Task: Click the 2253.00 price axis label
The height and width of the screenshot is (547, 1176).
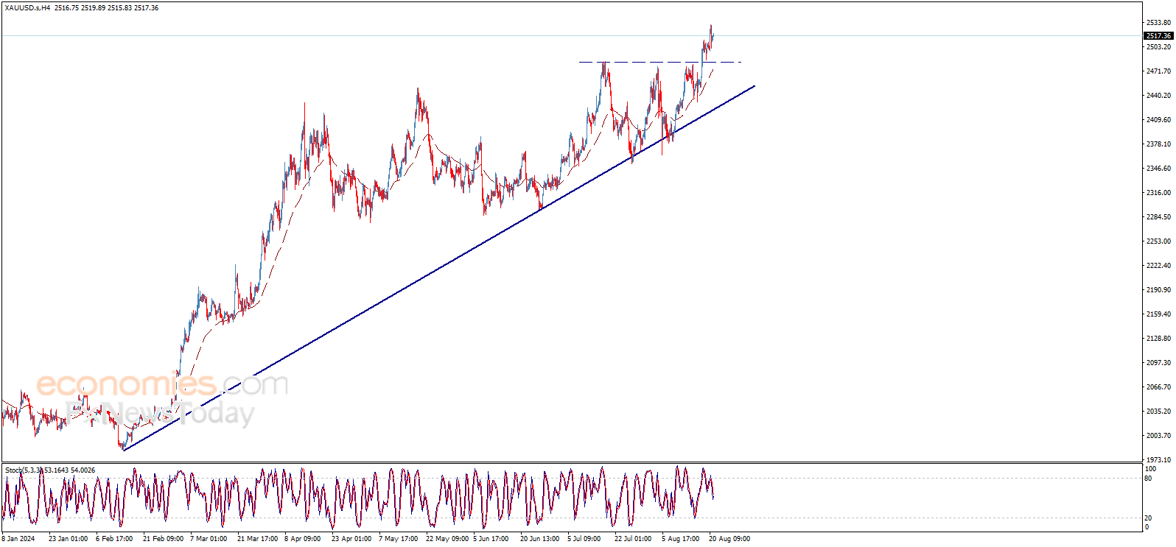Action: coord(1158,241)
